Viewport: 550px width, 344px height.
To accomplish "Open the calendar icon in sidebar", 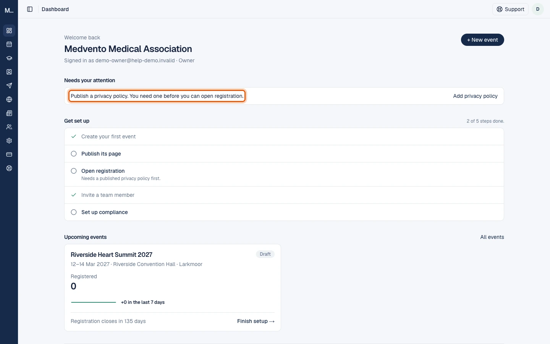I will 9,44.
